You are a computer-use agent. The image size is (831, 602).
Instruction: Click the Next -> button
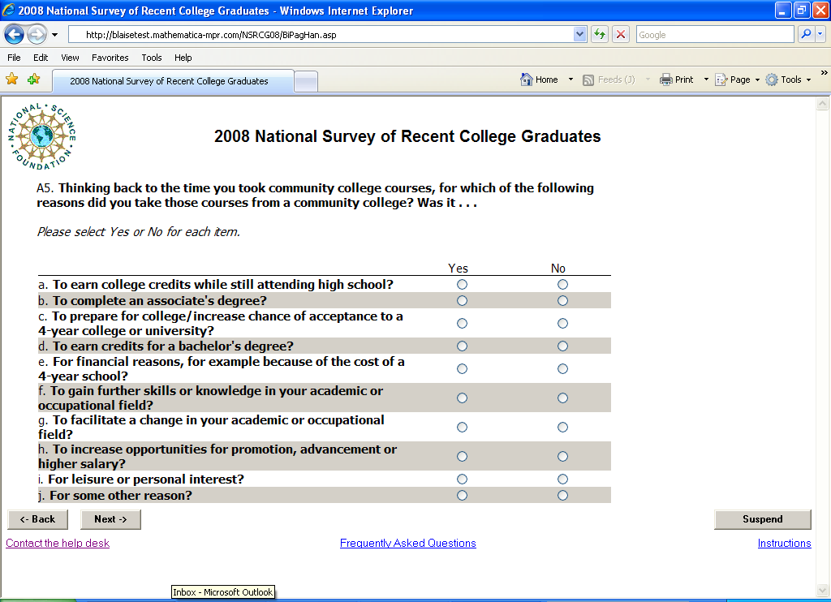pos(110,519)
